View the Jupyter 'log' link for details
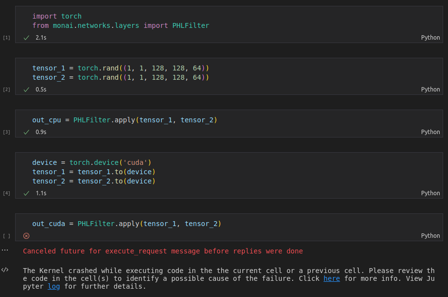This screenshot has height=297, width=448. pos(53,286)
